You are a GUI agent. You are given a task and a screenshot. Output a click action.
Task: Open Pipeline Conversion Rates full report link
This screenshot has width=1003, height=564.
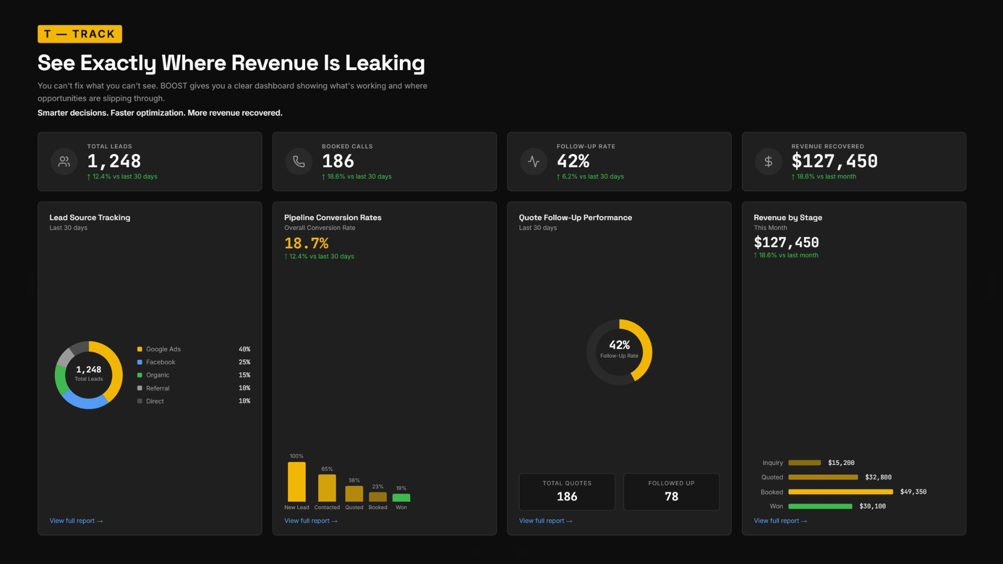(311, 521)
